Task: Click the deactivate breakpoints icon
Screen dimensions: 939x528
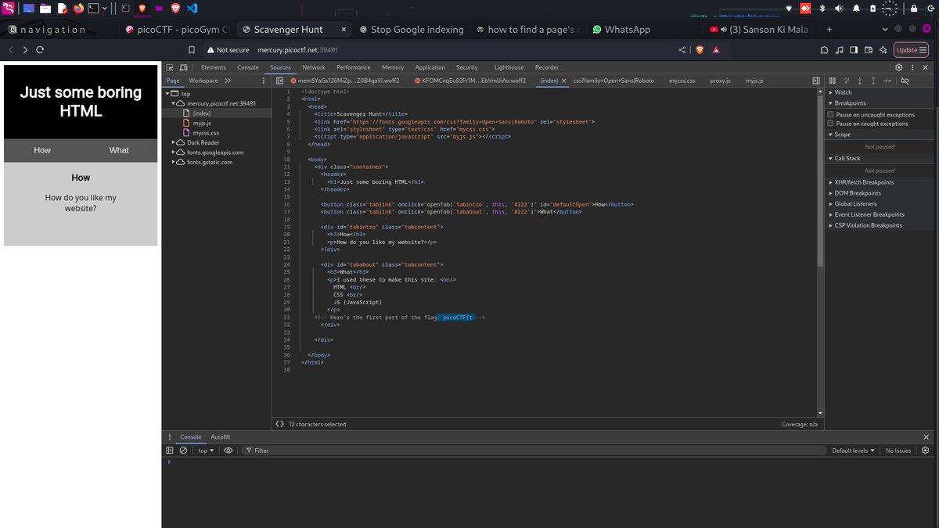Action: (x=905, y=81)
